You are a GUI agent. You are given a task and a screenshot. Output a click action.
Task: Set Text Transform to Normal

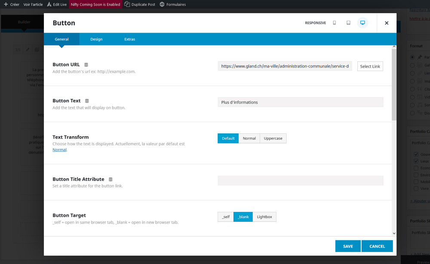[249, 138]
